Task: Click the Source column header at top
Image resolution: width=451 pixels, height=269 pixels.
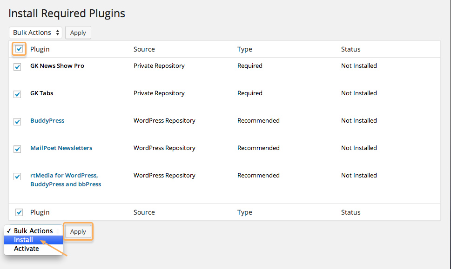Action: pos(144,49)
